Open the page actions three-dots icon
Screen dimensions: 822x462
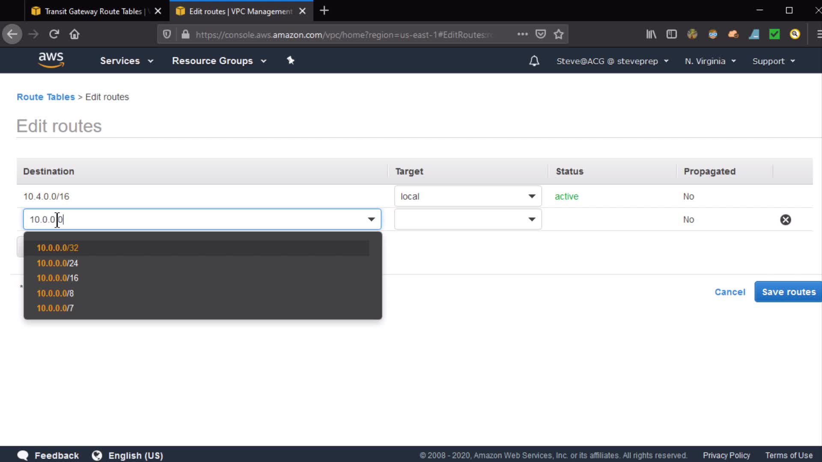coord(522,34)
